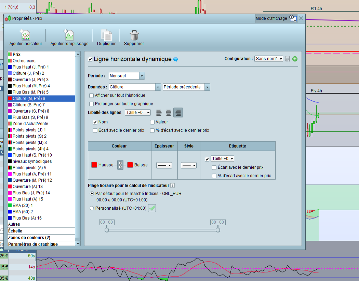Check the Valeur label option
Image resolution: width=359 pixels, height=281 pixels.
pyautogui.click(x=152, y=122)
